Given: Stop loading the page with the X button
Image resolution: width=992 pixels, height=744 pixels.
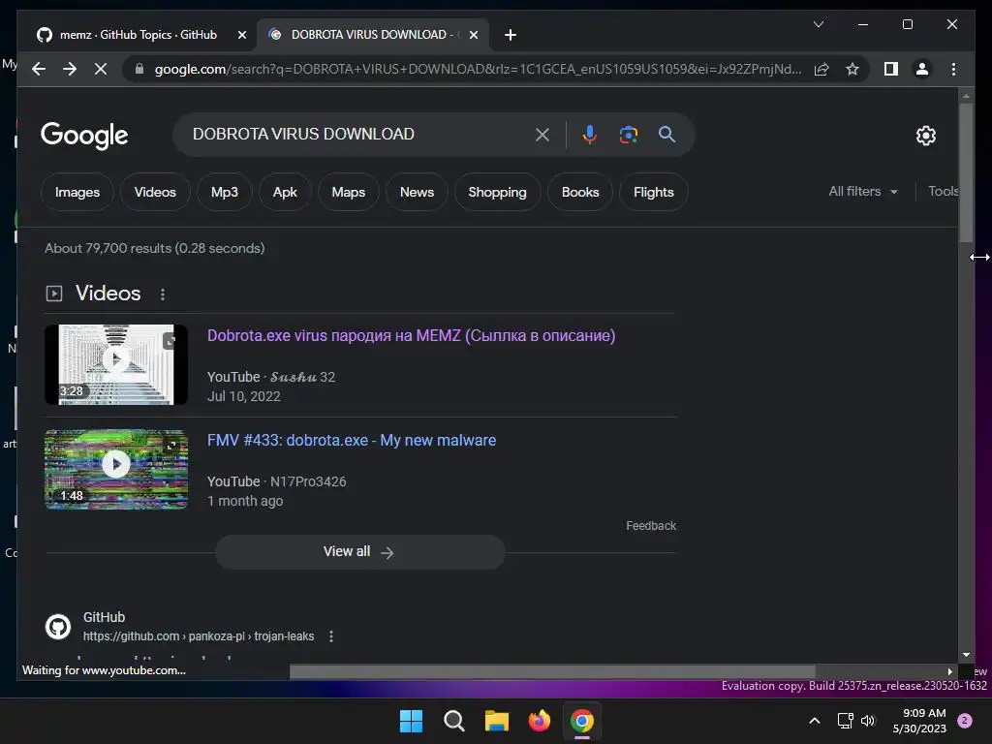Looking at the screenshot, I should [x=101, y=69].
